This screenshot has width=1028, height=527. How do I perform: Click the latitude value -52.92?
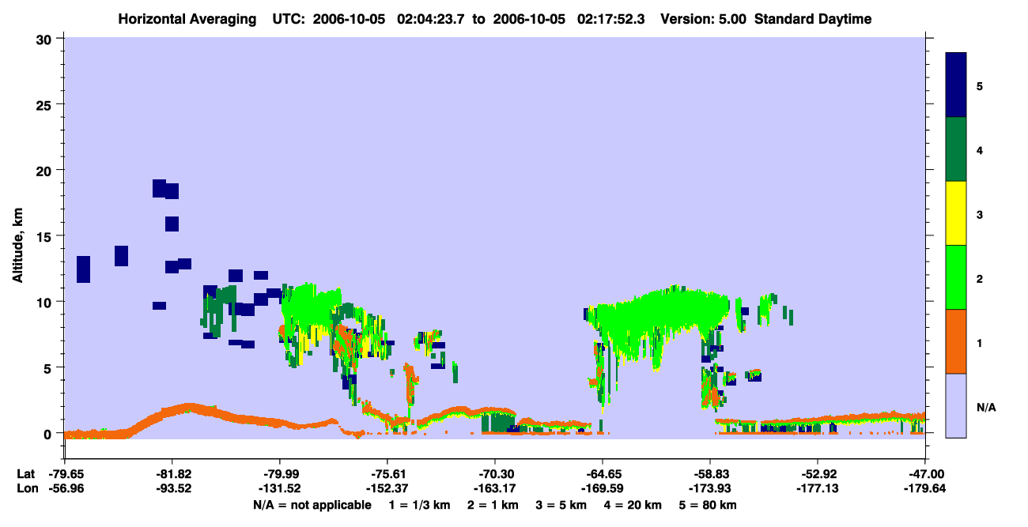point(818,474)
